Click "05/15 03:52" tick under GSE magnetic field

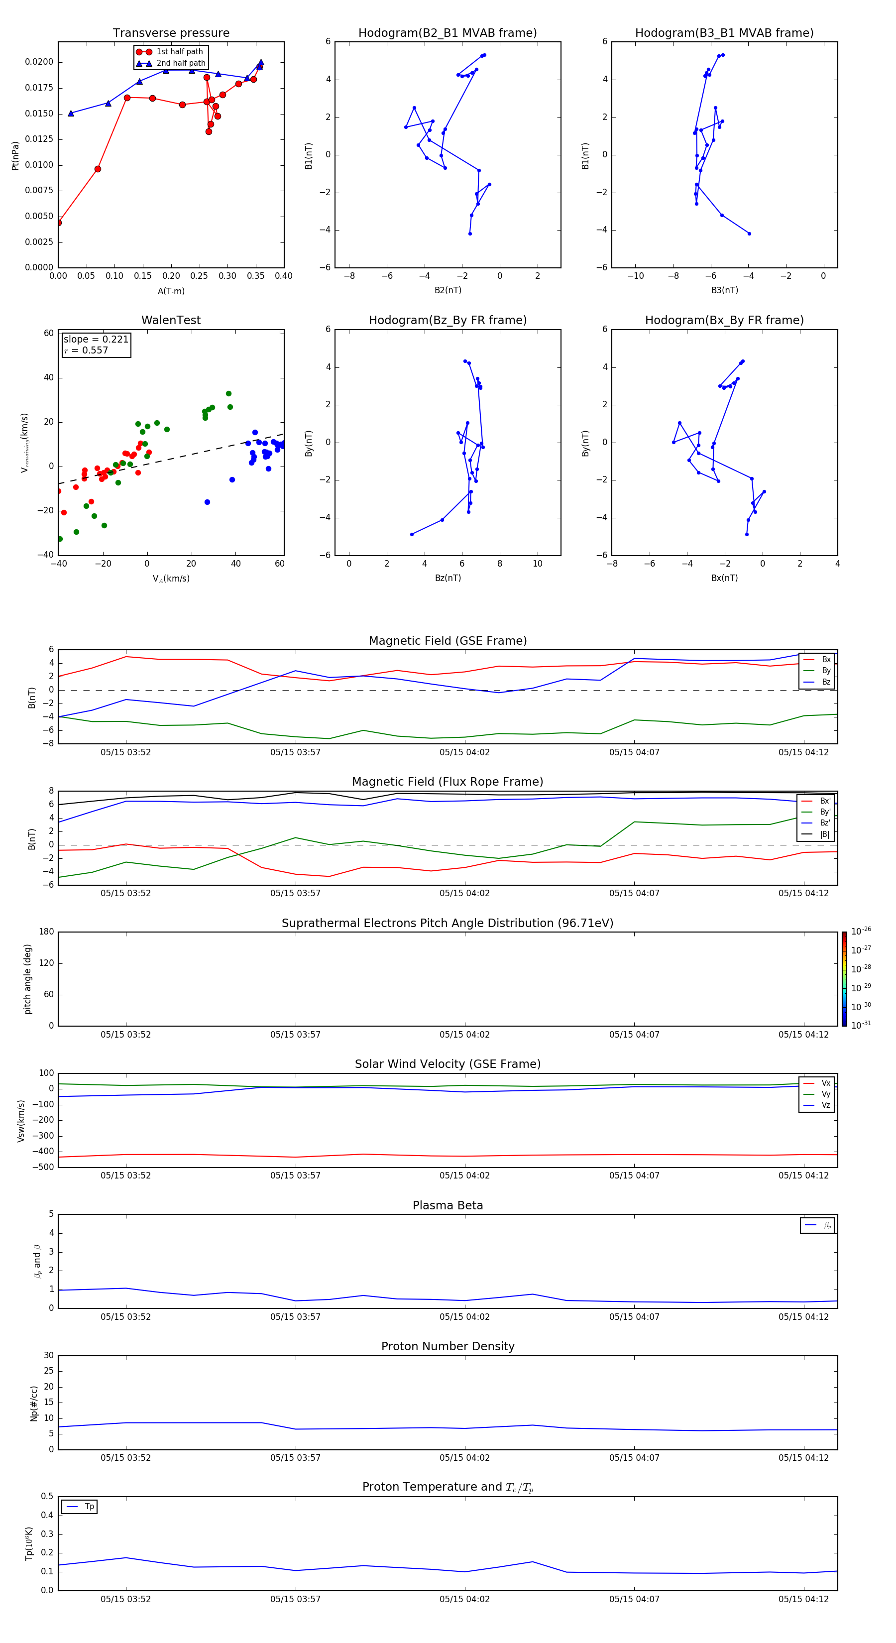[125, 752]
